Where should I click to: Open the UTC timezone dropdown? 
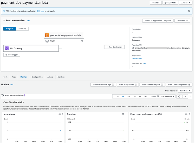click(x=168, y=97)
